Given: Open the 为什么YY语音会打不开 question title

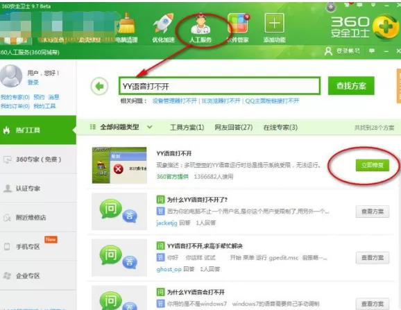Looking at the screenshot, I should point(196,292).
